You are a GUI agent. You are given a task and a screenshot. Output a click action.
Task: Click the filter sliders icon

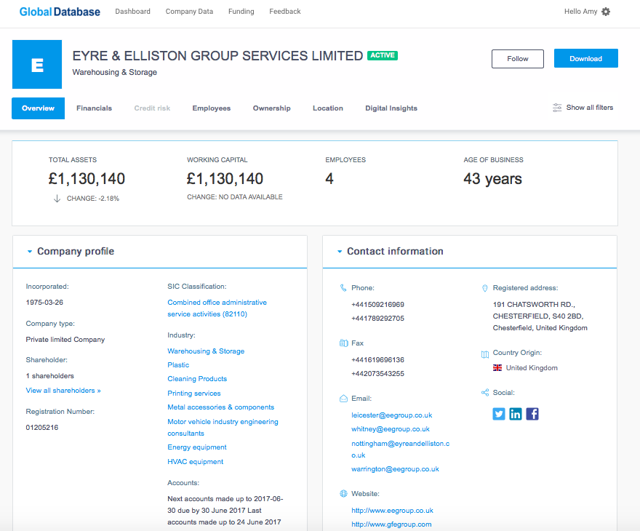pos(557,108)
